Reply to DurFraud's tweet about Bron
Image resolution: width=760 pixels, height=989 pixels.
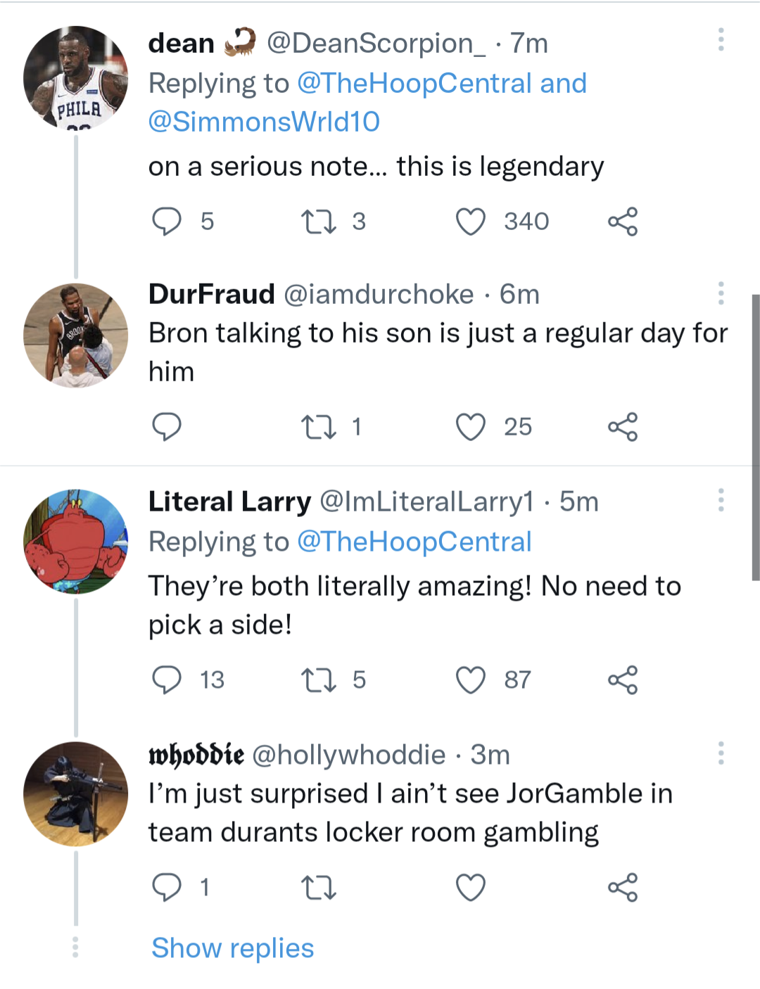(167, 427)
